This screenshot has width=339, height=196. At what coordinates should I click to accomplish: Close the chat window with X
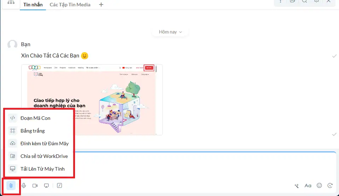pos(329,1)
